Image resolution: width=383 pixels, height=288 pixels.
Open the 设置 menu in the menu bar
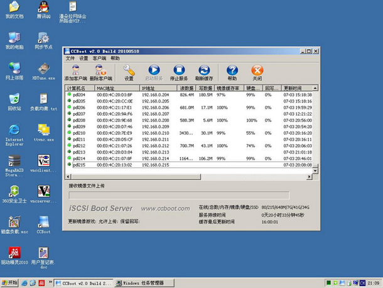point(84,58)
